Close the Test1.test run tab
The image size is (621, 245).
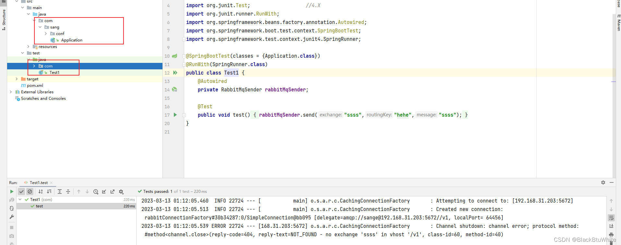coord(51,183)
